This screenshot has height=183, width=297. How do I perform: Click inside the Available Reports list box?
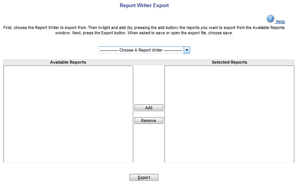click(x=68, y=114)
